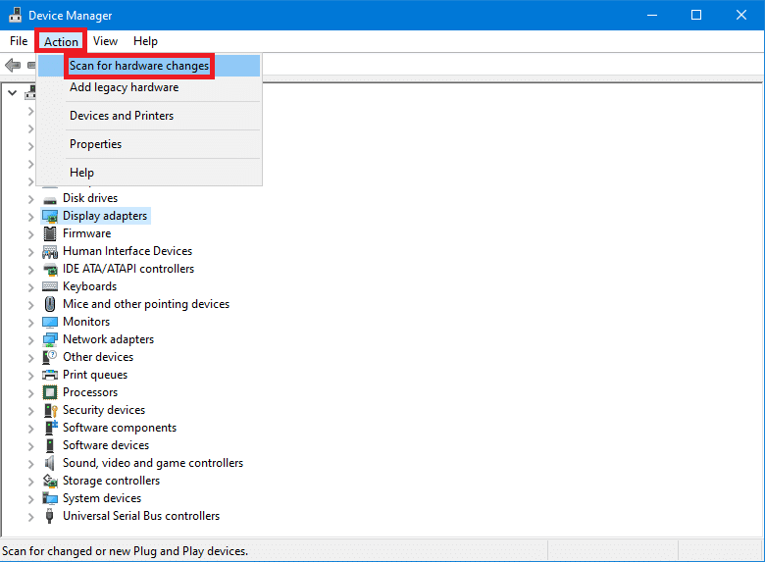Viewport: 765px width, 562px height.
Task: Select Help in the Action dropdown
Action: point(149,173)
